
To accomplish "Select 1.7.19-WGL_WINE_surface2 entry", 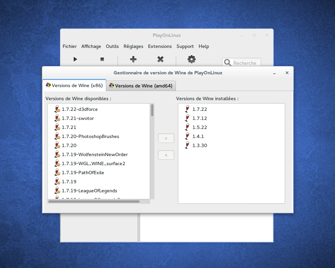I will pos(99,163).
